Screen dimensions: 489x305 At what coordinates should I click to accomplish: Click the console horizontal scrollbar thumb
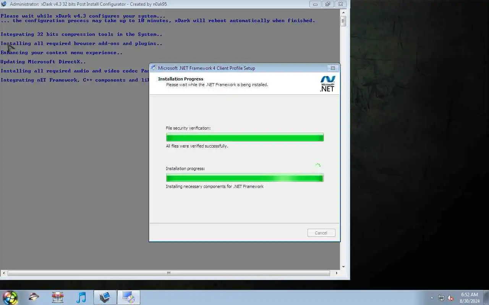pos(168,273)
